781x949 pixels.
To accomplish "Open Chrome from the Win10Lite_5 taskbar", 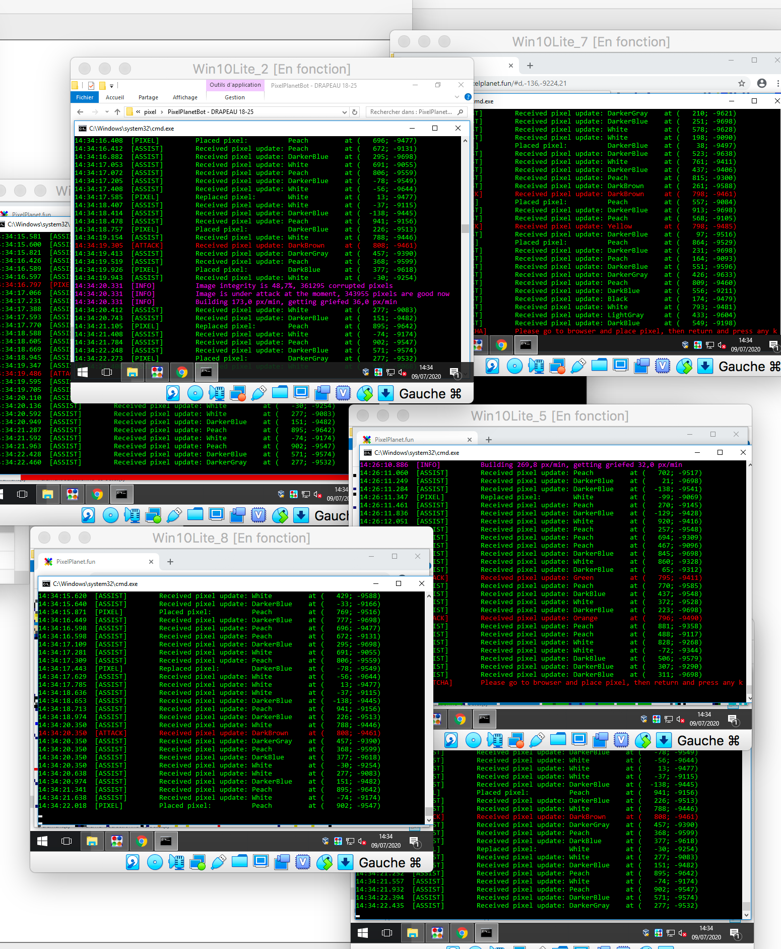I will 460,719.
